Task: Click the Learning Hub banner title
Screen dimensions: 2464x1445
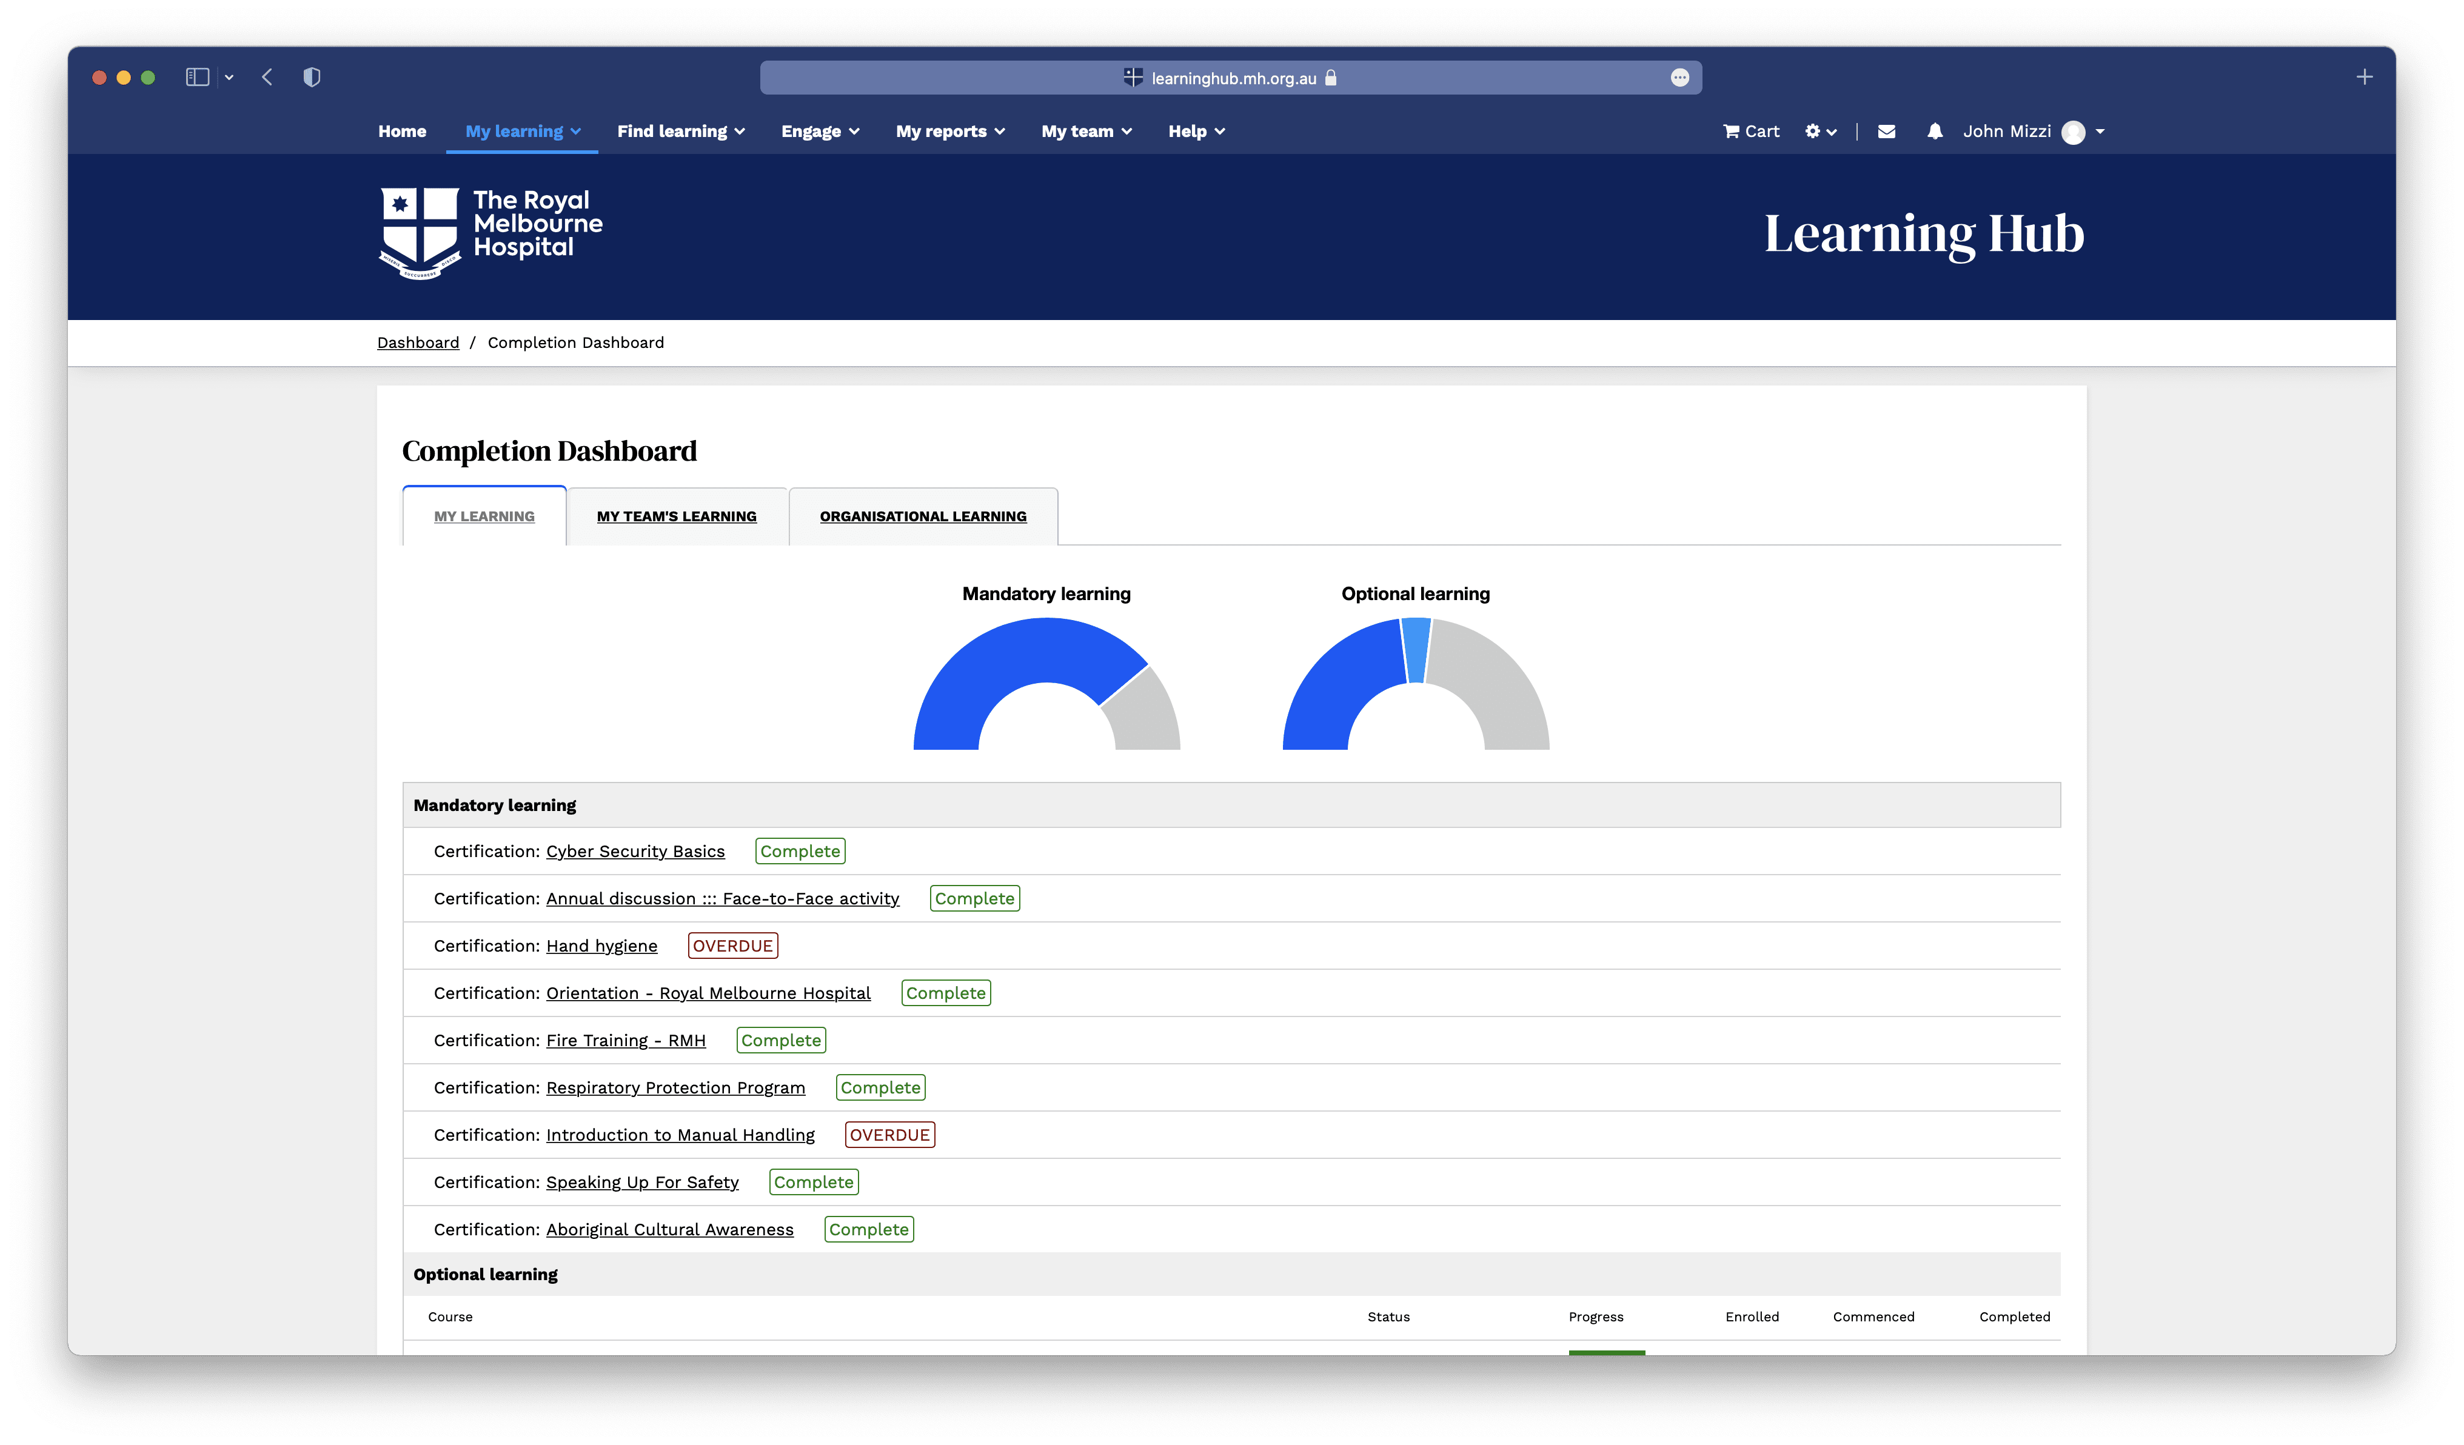Action: (x=1923, y=235)
